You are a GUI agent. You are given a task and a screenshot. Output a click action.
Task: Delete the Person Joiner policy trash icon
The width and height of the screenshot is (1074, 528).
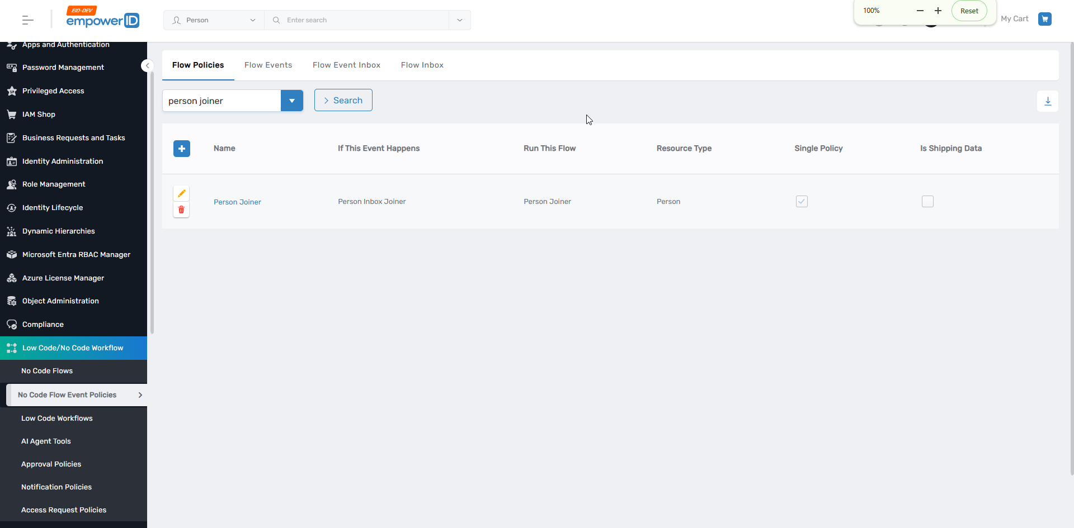181,210
